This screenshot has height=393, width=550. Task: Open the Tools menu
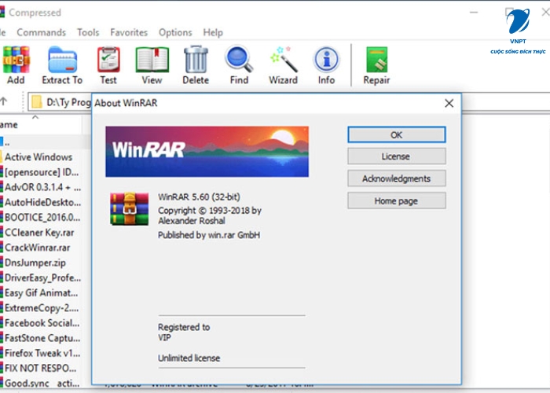pyautogui.click(x=88, y=32)
